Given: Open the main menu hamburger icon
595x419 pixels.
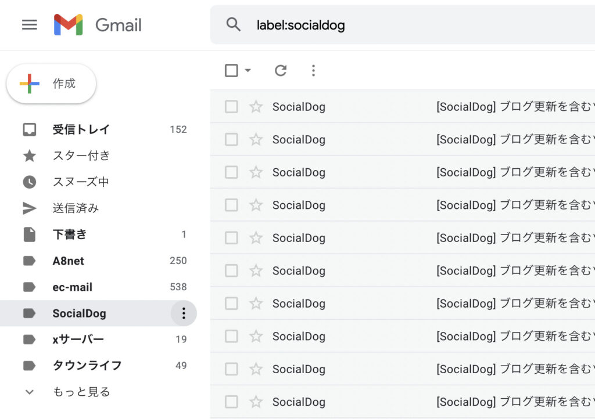Looking at the screenshot, I should pyautogui.click(x=30, y=25).
